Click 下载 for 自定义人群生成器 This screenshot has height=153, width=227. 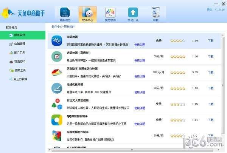coord(211,104)
